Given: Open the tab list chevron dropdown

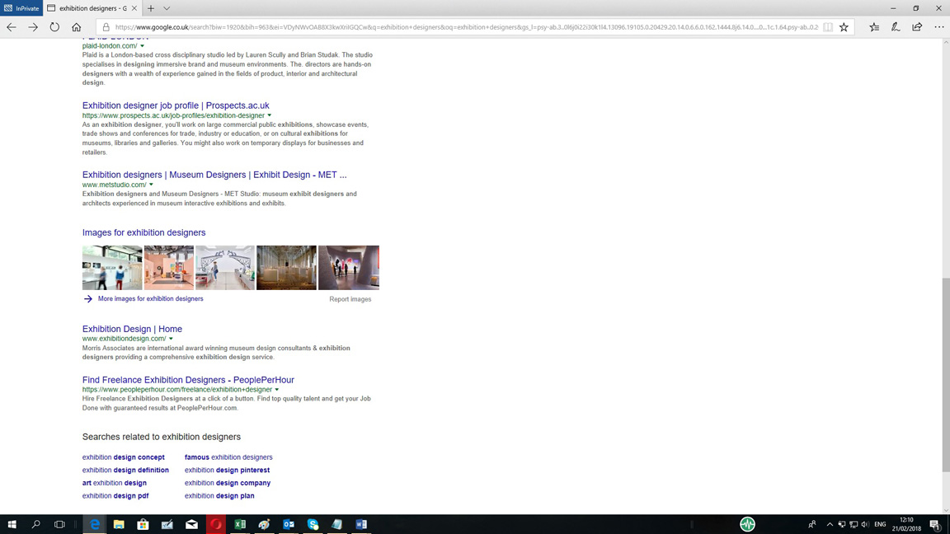Looking at the screenshot, I should tap(167, 8).
